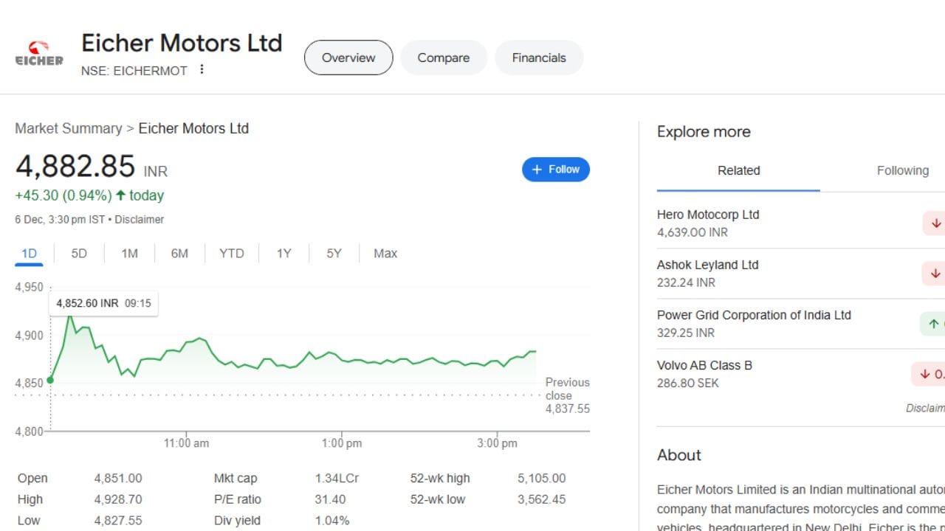Image resolution: width=945 pixels, height=531 pixels.
Task: Select the 5D chart range
Action: [x=79, y=253]
